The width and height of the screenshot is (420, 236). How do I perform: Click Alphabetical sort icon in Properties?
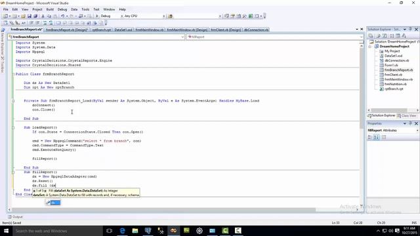pyautogui.click(x=376, y=137)
